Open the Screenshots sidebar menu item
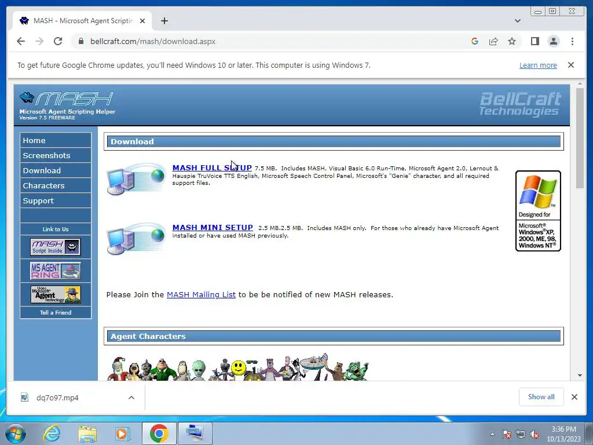The width and height of the screenshot is (593, 445). 56,155
